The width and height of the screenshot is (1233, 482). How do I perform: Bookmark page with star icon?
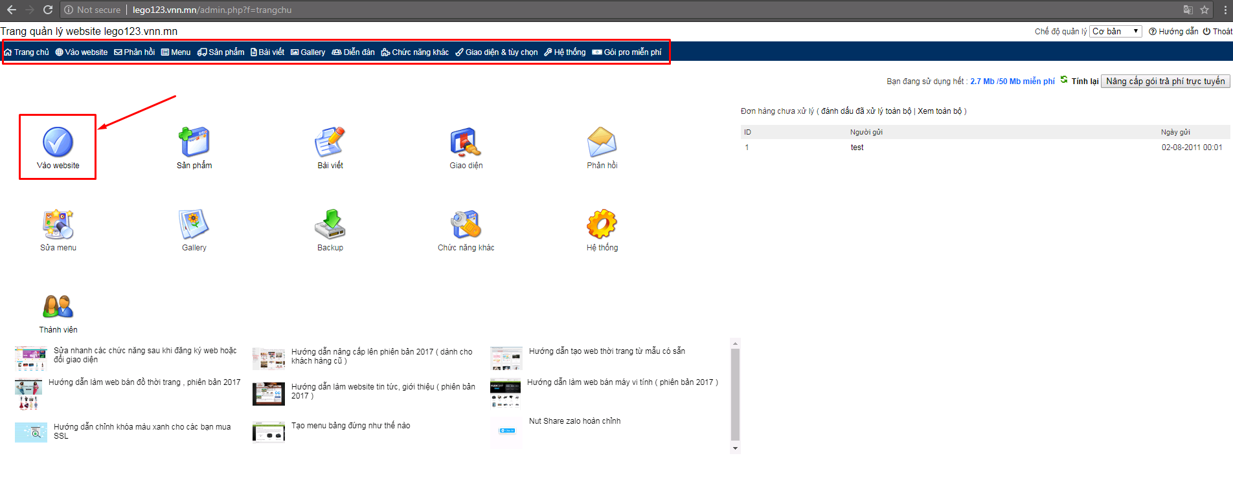(x=1205, y=10)
